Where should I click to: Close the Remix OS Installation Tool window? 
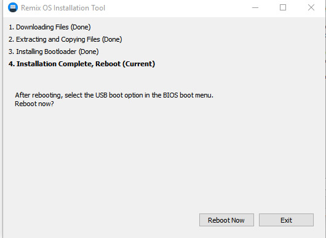(x=311, y=8)
